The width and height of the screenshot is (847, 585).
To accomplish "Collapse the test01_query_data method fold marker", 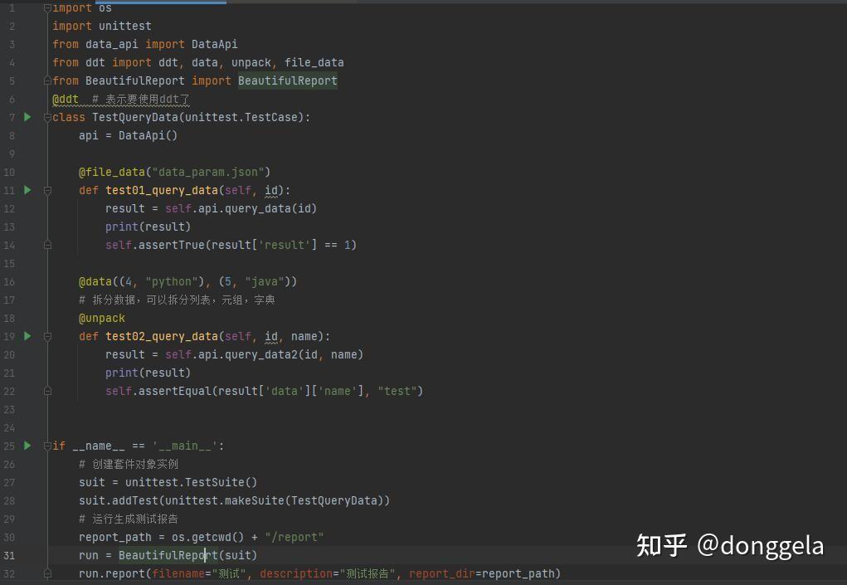I will coord(47,190).
